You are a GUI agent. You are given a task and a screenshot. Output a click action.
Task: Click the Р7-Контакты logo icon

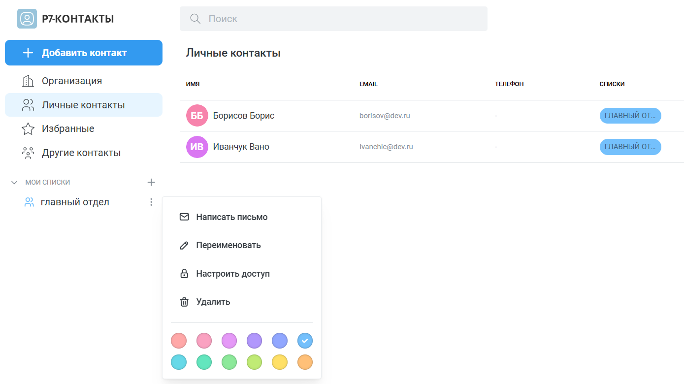coord(27,19)
